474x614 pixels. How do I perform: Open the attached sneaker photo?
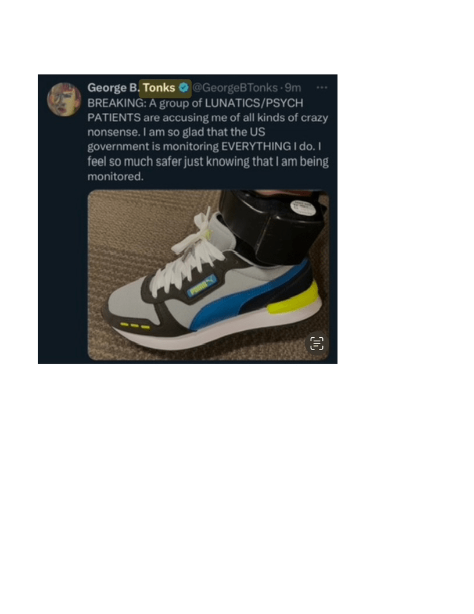pyautogui.click(x=208, y=275)
